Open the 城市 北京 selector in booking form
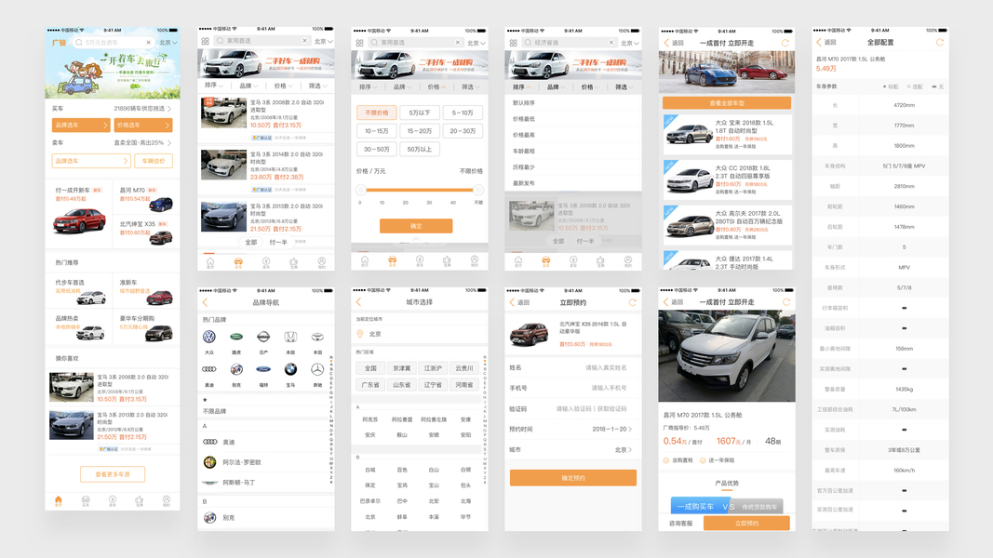Viewport: 993px width, 558px height. point(573,450)
